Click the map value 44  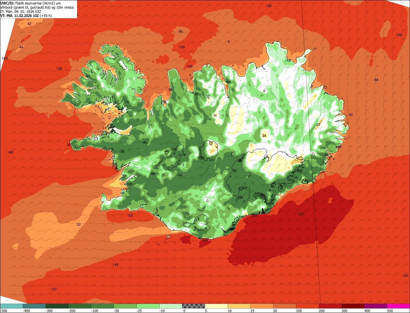pyautogui.click(x=21, y=47)
